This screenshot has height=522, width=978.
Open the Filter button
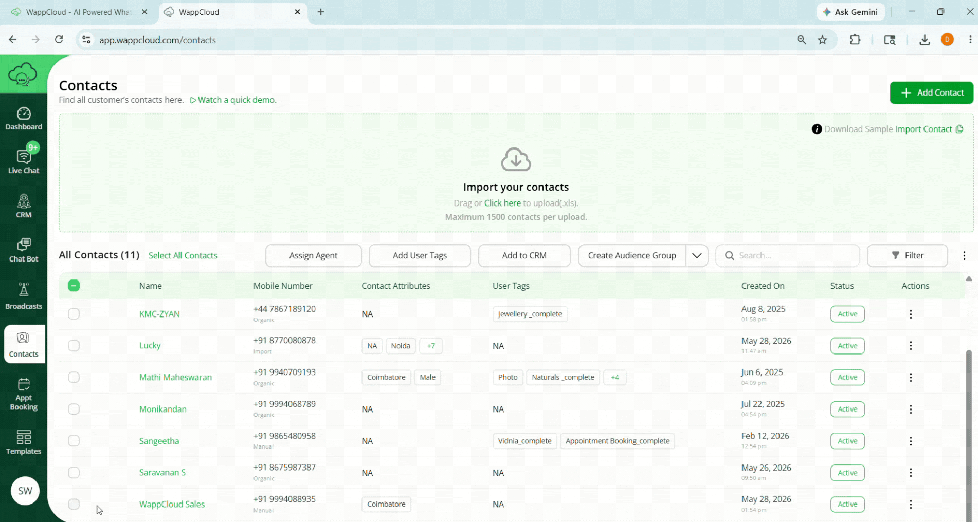pos(907,255)
